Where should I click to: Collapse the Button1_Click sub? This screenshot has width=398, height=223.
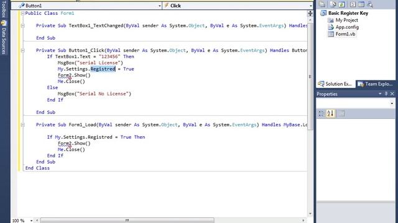[22, 50]
